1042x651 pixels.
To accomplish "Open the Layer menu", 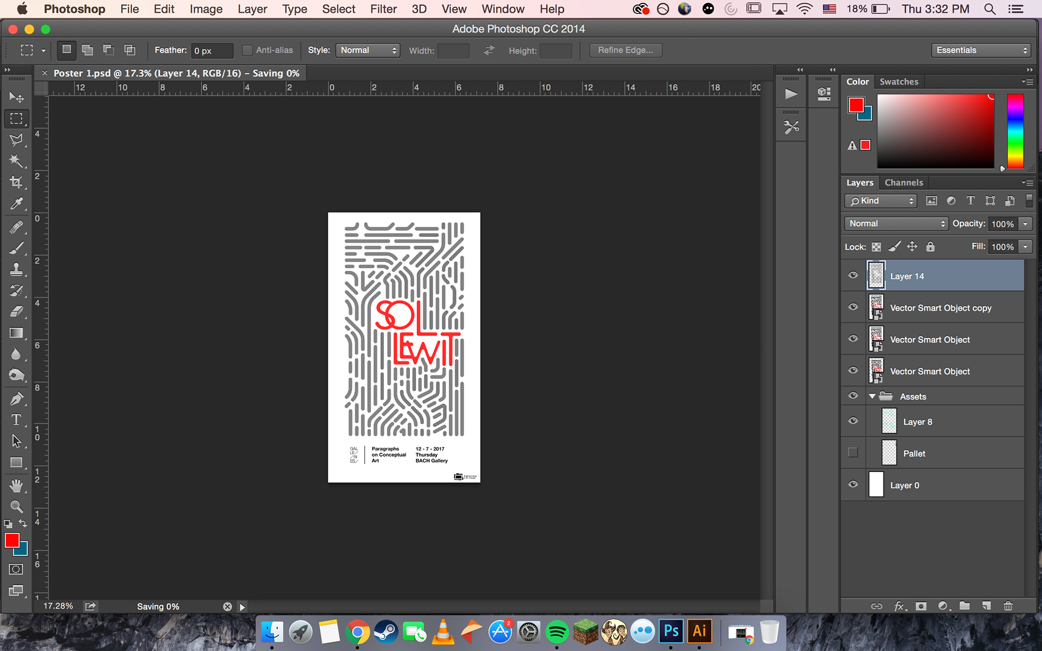I will (252, 9).
